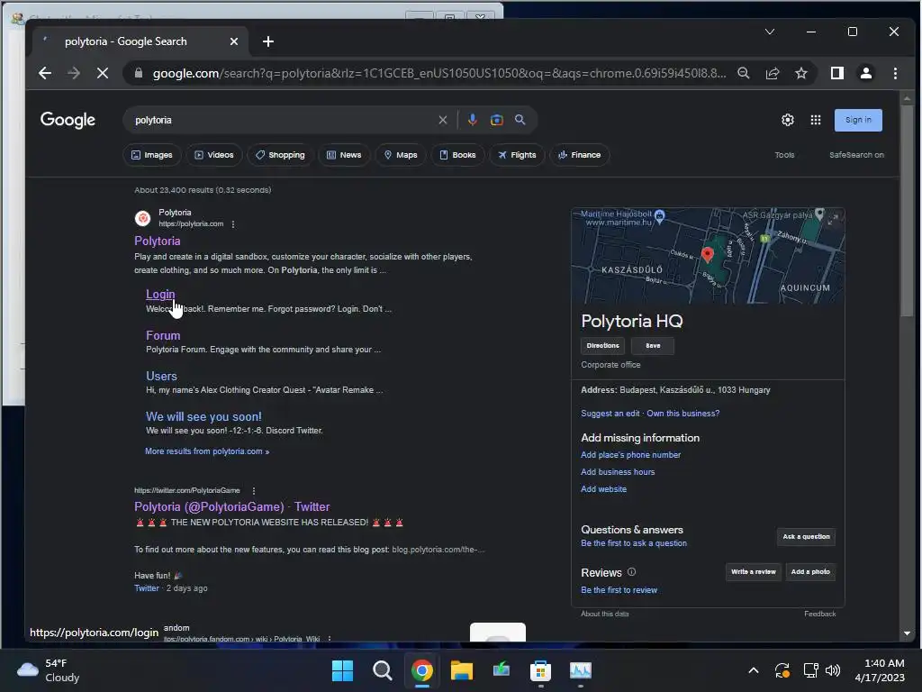The height and width of the screenshot is (692, 922).
Task: Open Chrome zoom magnifier in address bar
Action: pos(744,73)
